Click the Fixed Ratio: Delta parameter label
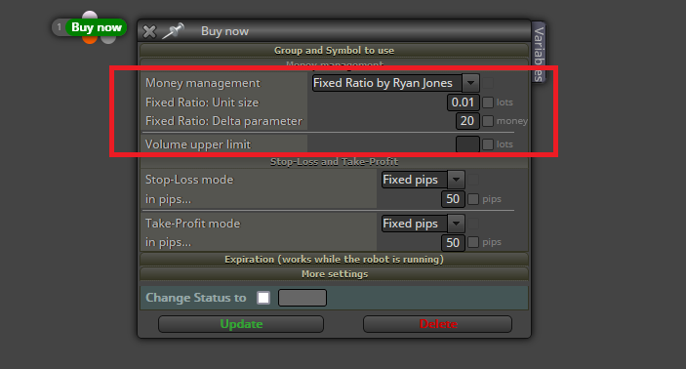The image size is (686, 369). [x=223, y=121]
